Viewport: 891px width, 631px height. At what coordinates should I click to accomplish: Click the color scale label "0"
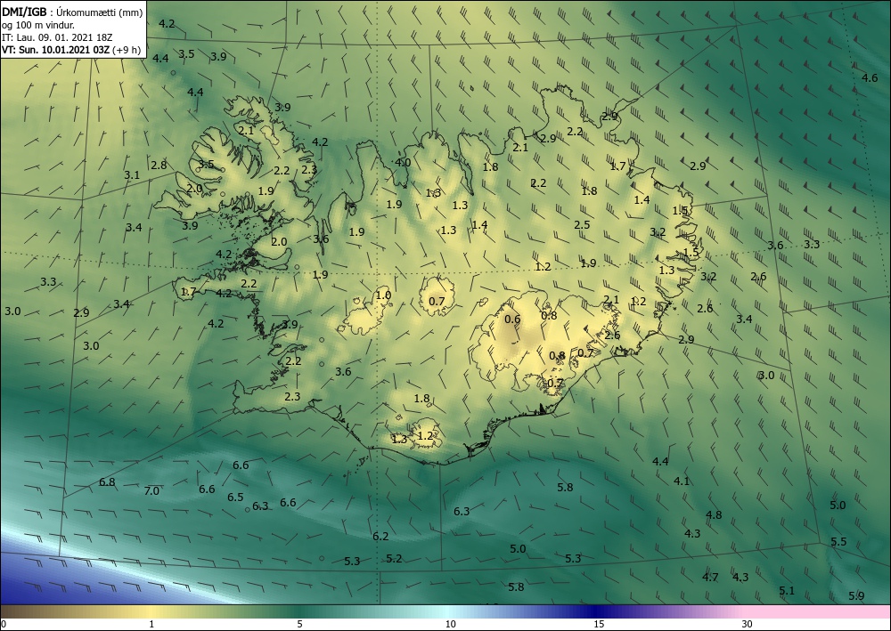tap(3, 625)
